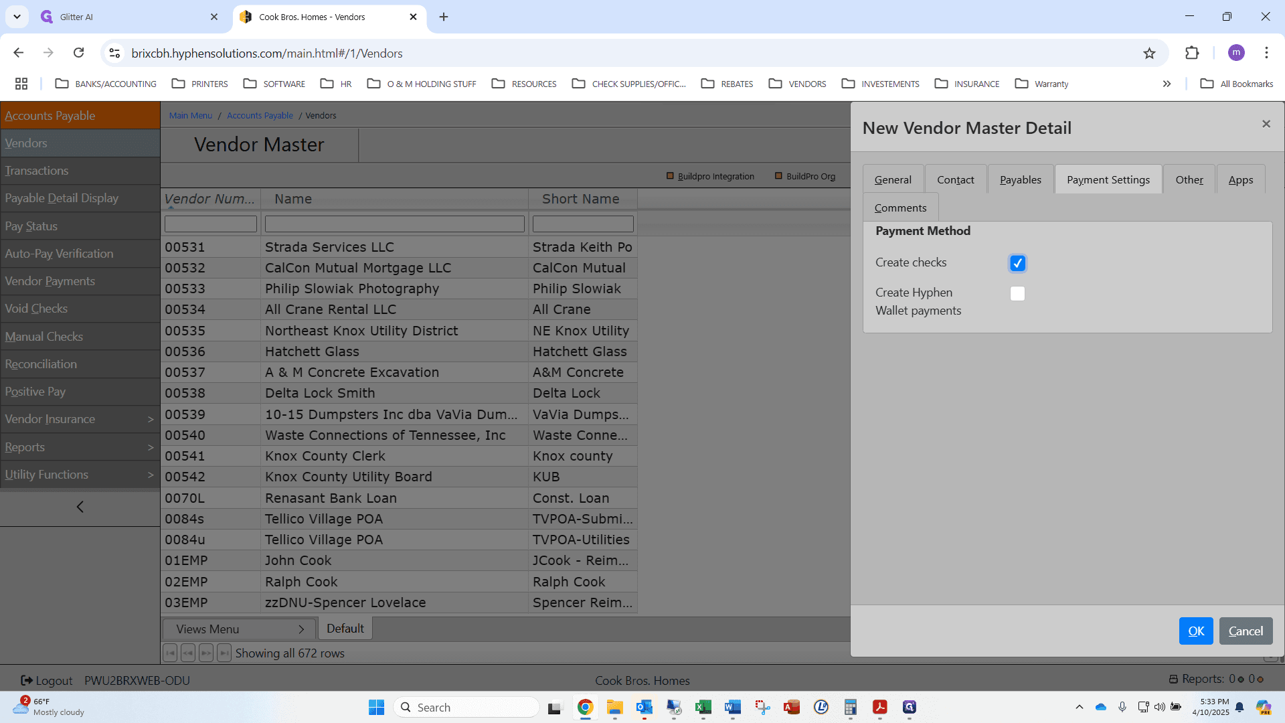This screenshot has width=1285, height=723.
Task: Go to last page of vendor grid
Action: coord(224,653)
